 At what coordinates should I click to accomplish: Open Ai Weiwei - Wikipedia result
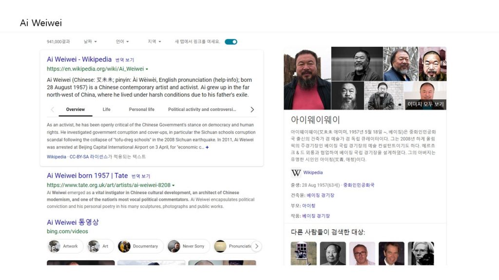[79, 59]
